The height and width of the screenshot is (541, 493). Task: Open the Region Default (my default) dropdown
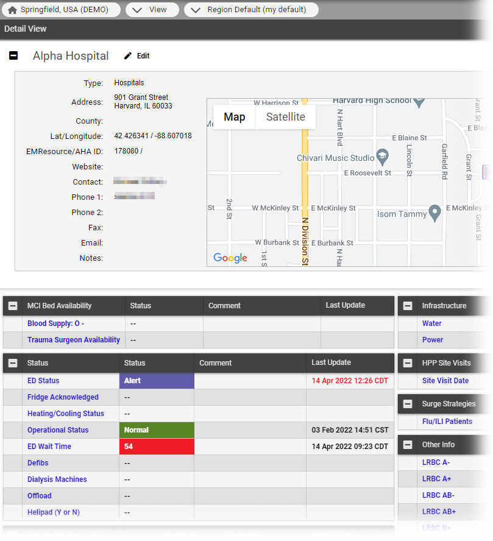251,9
